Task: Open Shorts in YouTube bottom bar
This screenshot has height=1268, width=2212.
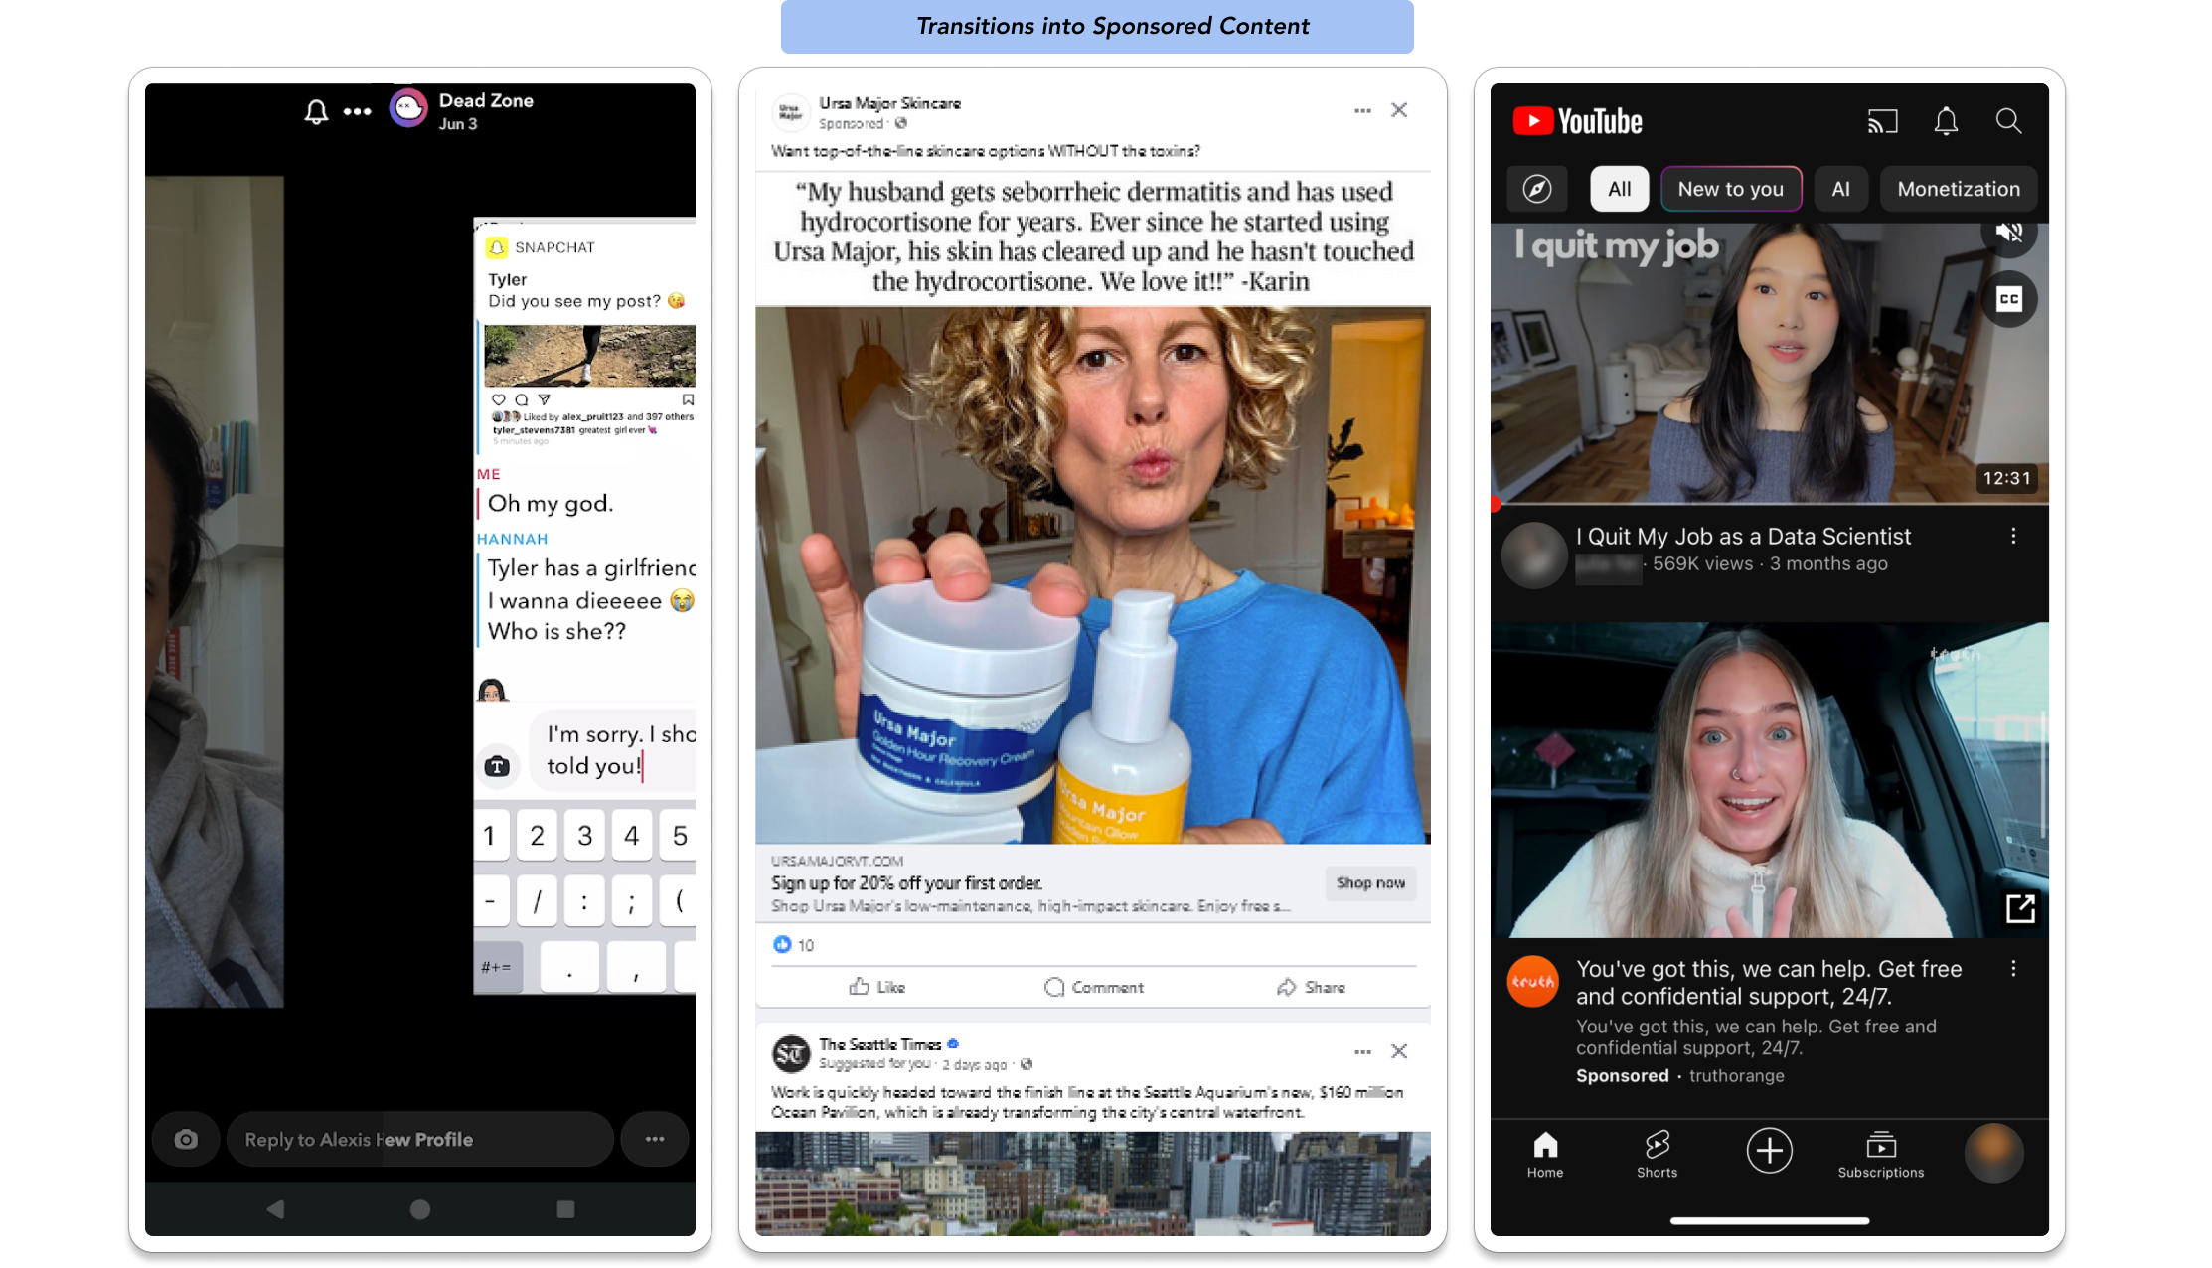Action: pyautogui.click(x=1657, y=1154)
